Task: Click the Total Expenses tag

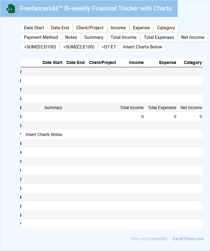Action: (x=159, y=37)
